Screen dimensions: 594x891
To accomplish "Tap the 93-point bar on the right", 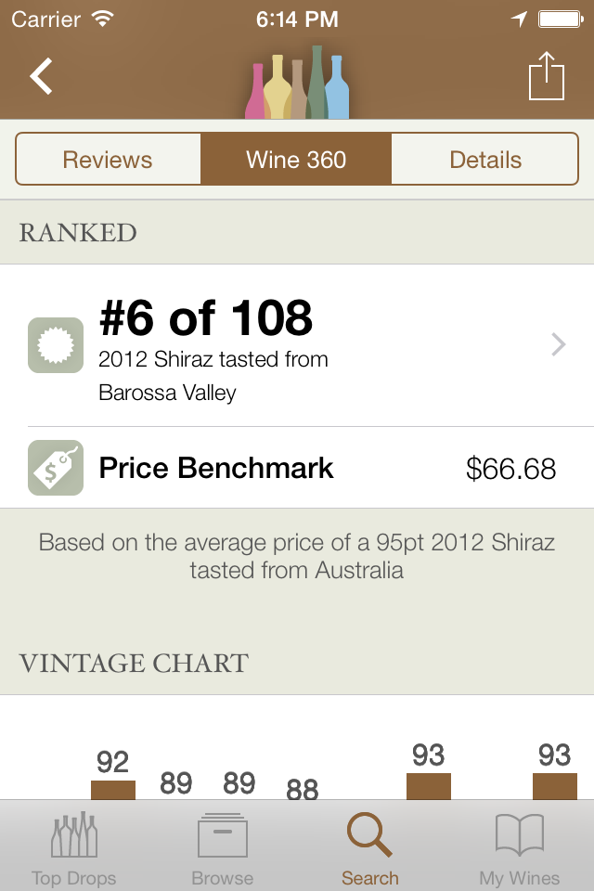I will (553, 789).
